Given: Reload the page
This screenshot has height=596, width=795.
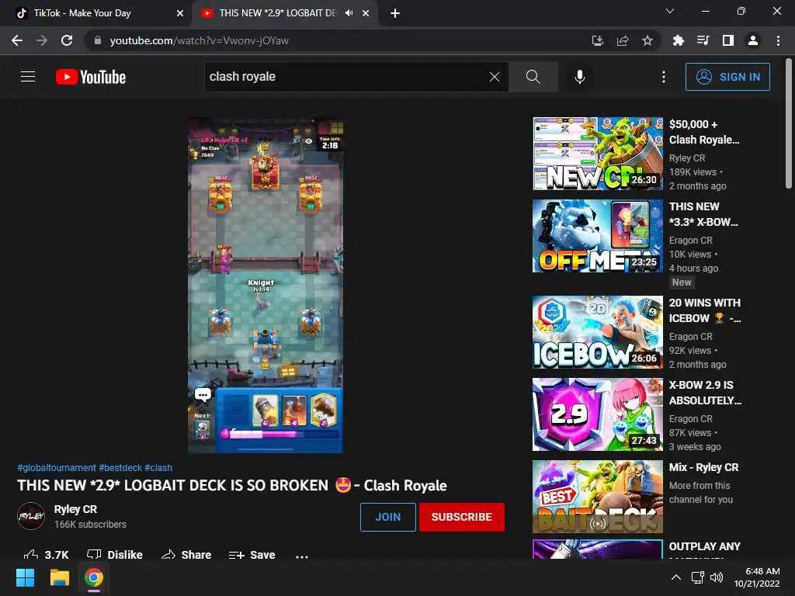Looking at the screenshot, I should coord(67,40).
